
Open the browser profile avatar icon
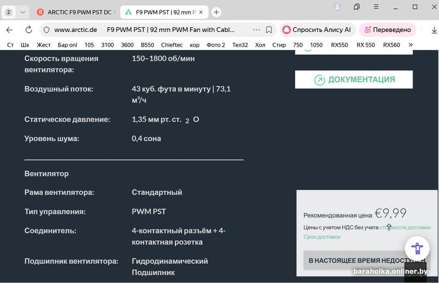click(337, 7)
